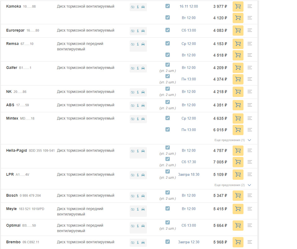Click delivery time '16.11 12:00' for Kamoka
This screenshot has width=297, height=249.
pos(189,6)
